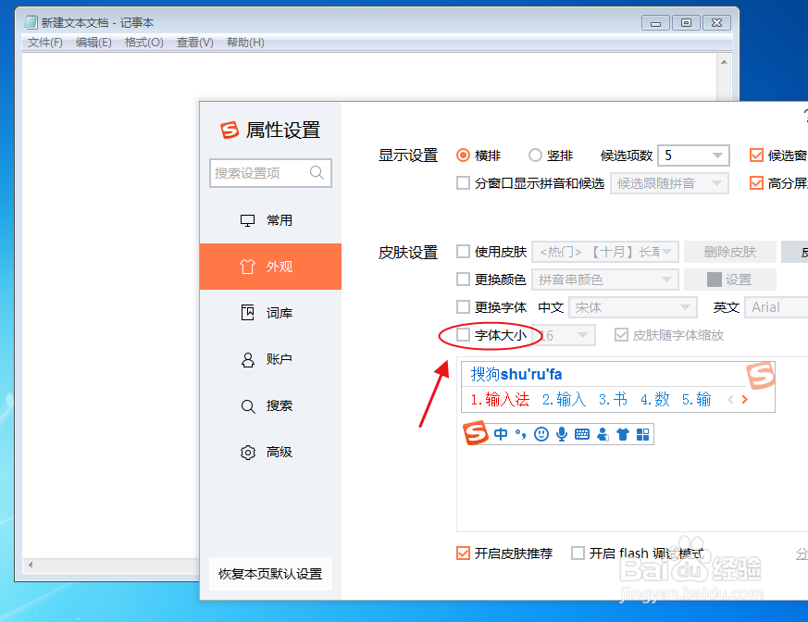
Task: Open the 拼音串颜色 dropdown
Action: tap(605, 280)
